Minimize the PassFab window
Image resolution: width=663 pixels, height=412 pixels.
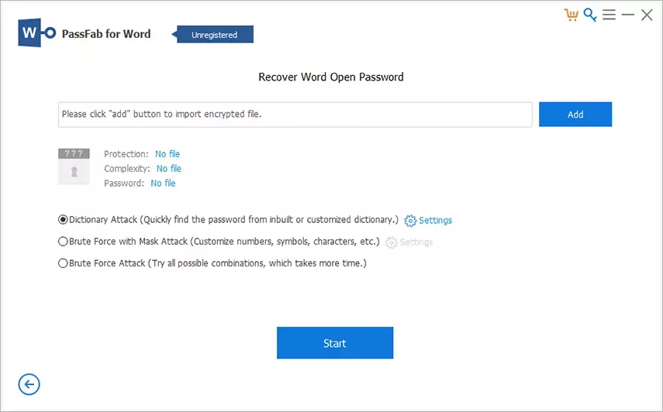coord(628,15)
